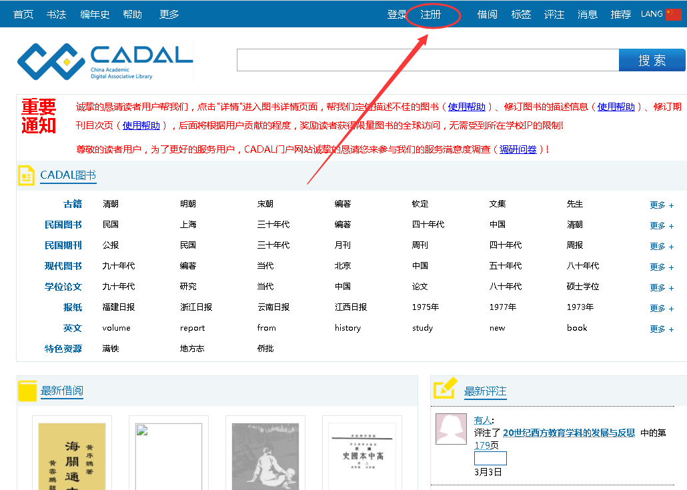The height and width of the screenshot is (490, 687).
Task: Expand 更多 + in the 现代图书 row
Action: [662, 267]
